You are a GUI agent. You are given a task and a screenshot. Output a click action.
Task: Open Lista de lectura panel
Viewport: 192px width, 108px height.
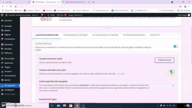coord(184,10)
